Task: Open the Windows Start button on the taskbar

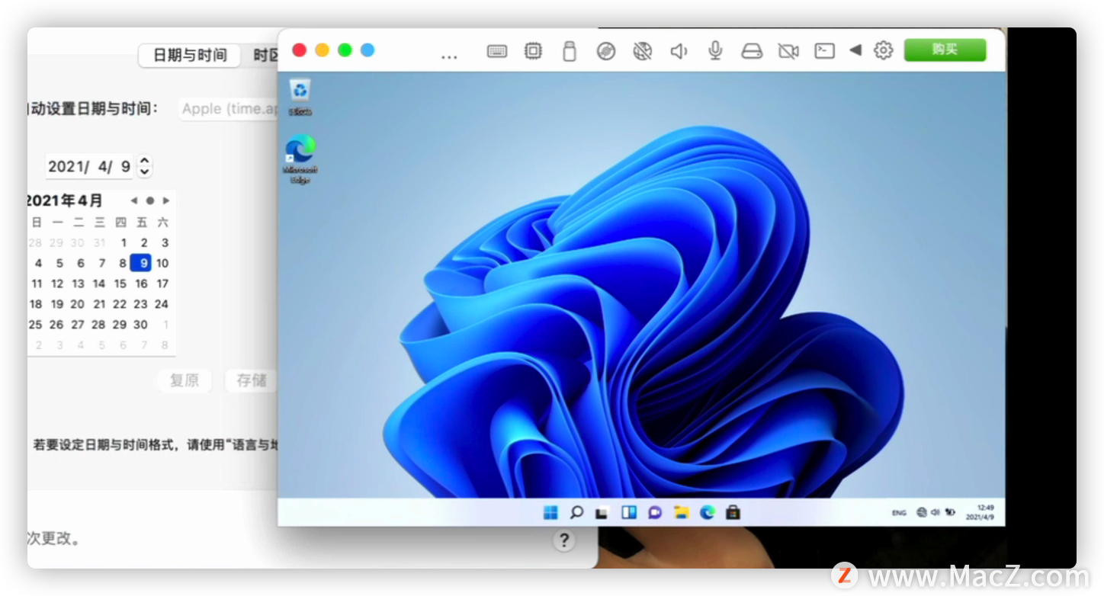Action: [x=550, y=513]
